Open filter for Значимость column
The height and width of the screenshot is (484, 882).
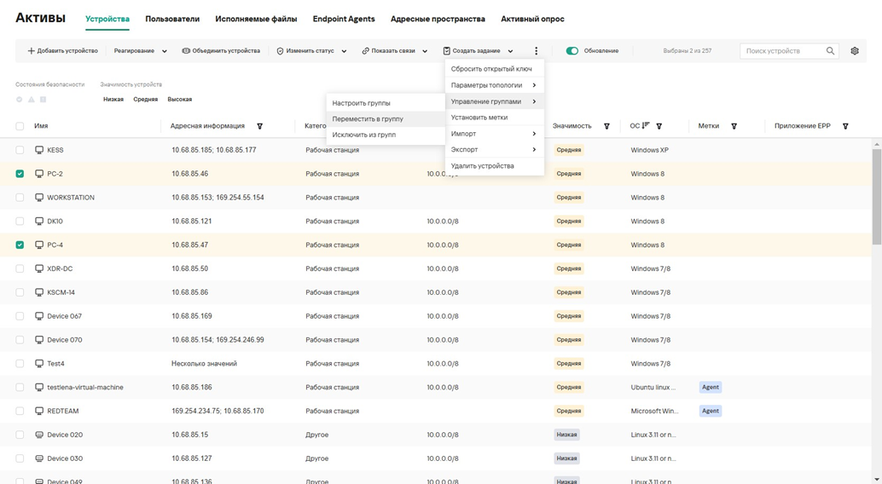[x=606, y=126]
